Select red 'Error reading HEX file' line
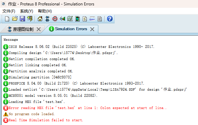This screenshot has height=125, width=198. click(x=87, y=108)
